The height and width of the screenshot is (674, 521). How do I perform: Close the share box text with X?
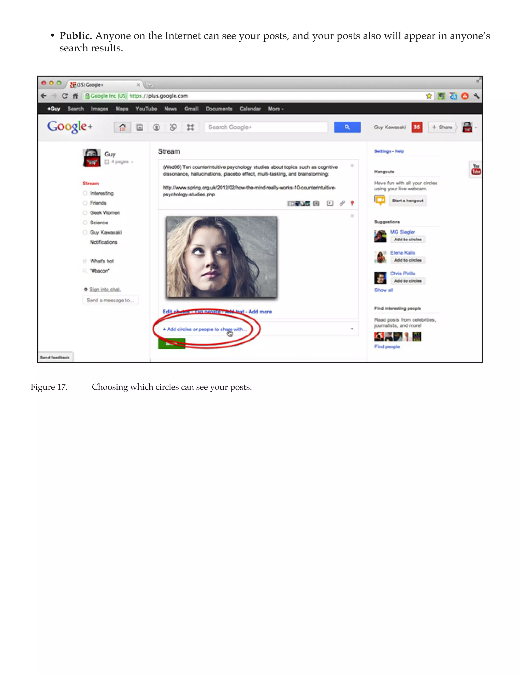[352, 166]
